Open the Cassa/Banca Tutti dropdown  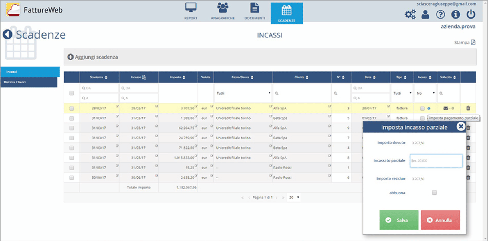[x=243, y=93]
